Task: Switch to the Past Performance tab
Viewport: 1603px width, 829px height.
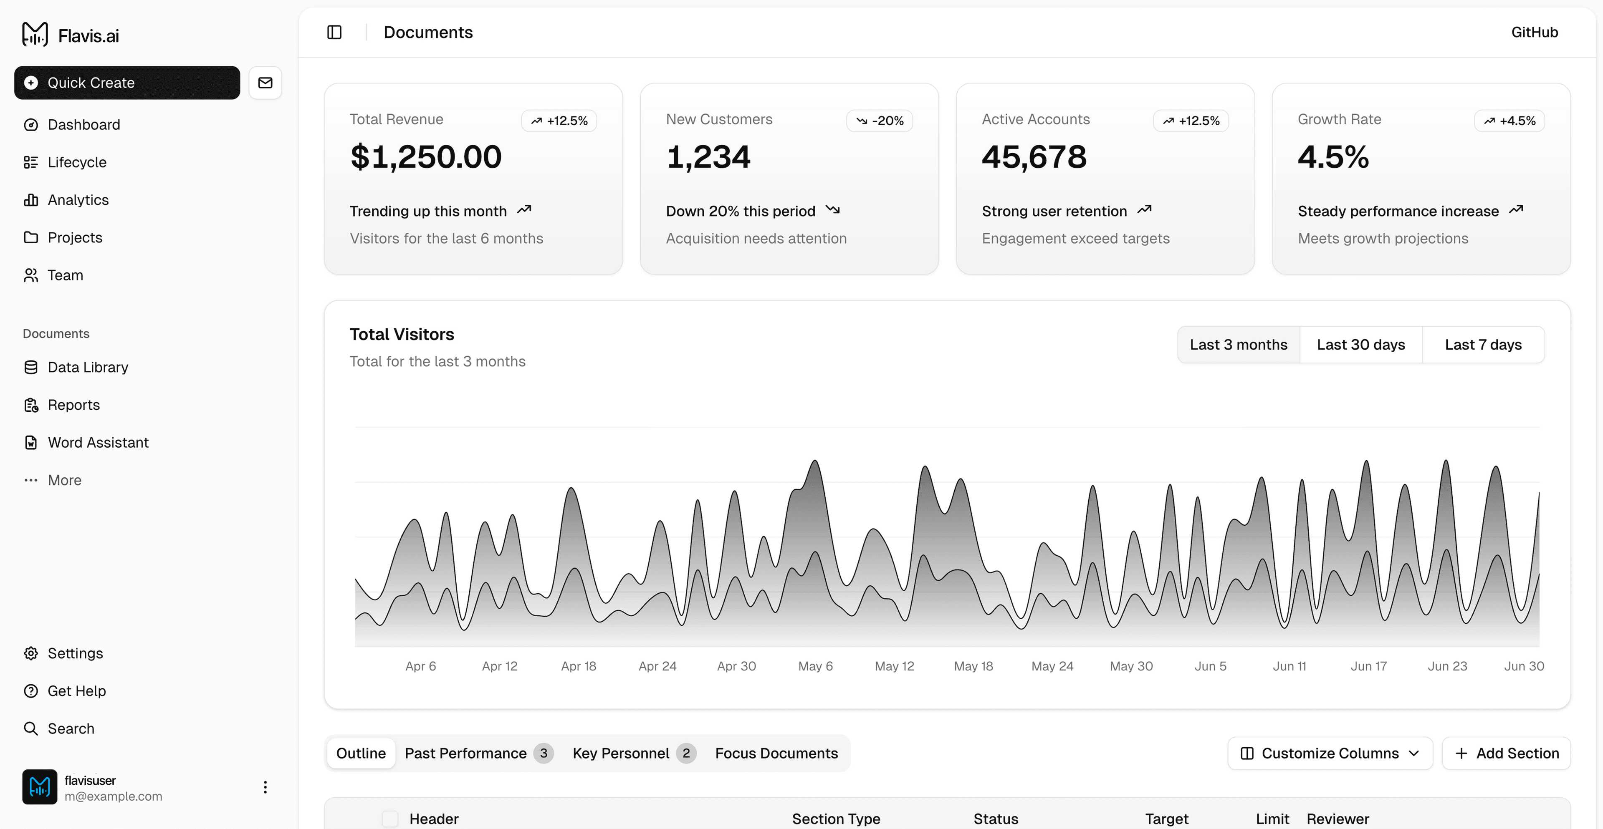Action: coord(465,753)
